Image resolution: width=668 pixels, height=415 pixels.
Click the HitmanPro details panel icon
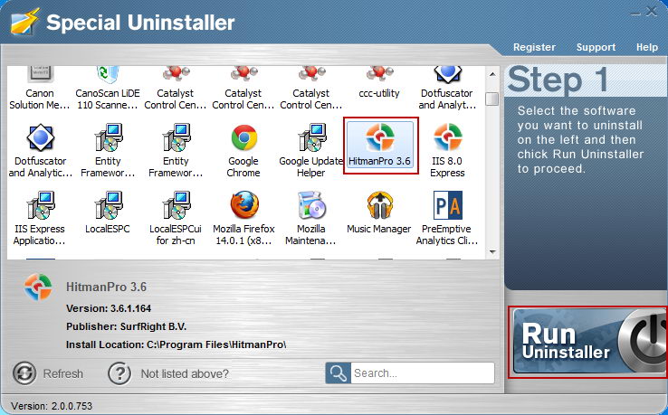pos(38,288)
